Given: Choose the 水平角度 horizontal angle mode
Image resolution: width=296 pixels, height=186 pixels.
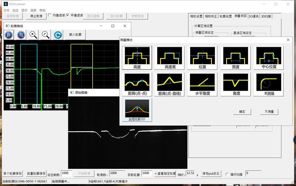Looking at the screenshot, I should [x=202, y=85].
